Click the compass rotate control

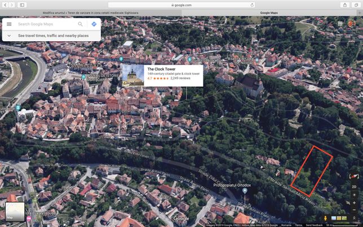tap(354, 176)
